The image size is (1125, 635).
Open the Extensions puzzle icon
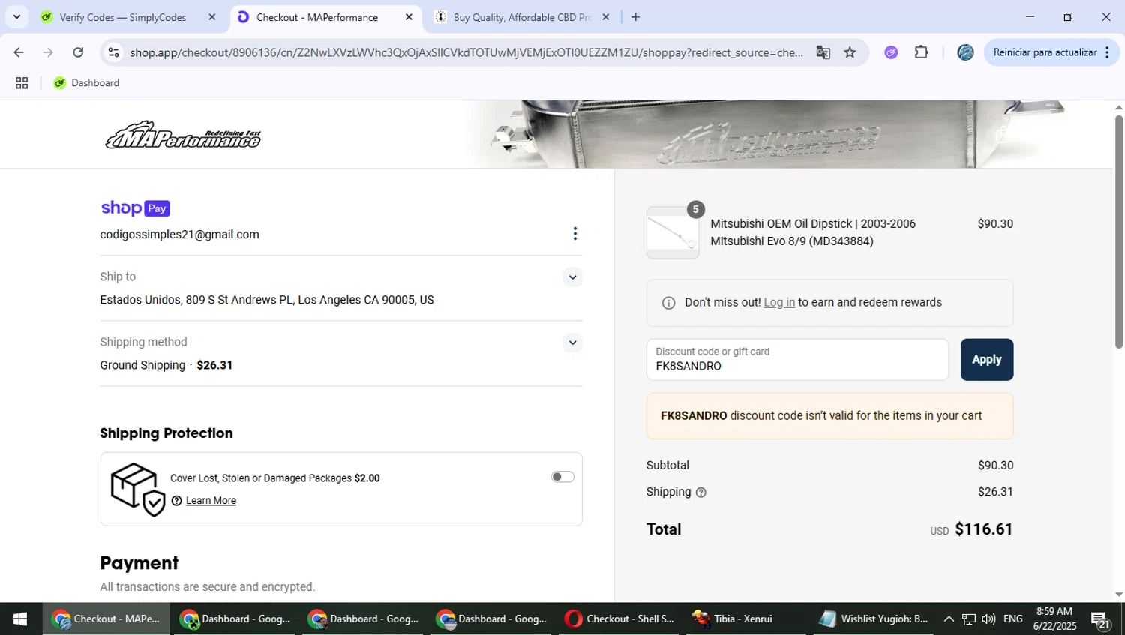click(922, 52)
